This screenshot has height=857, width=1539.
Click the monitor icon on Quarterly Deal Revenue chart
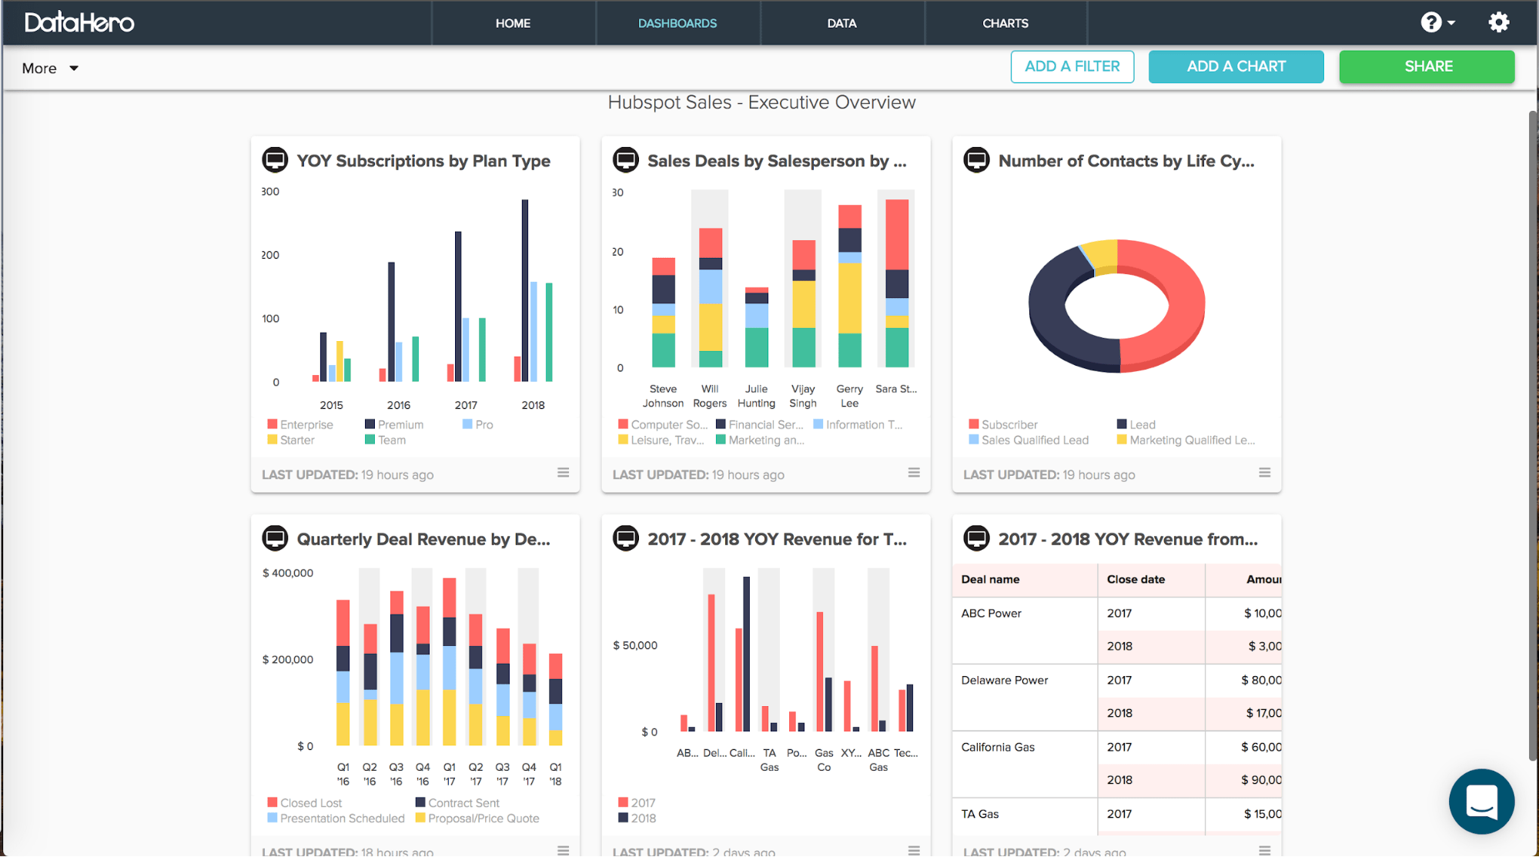tap(275, 538)
